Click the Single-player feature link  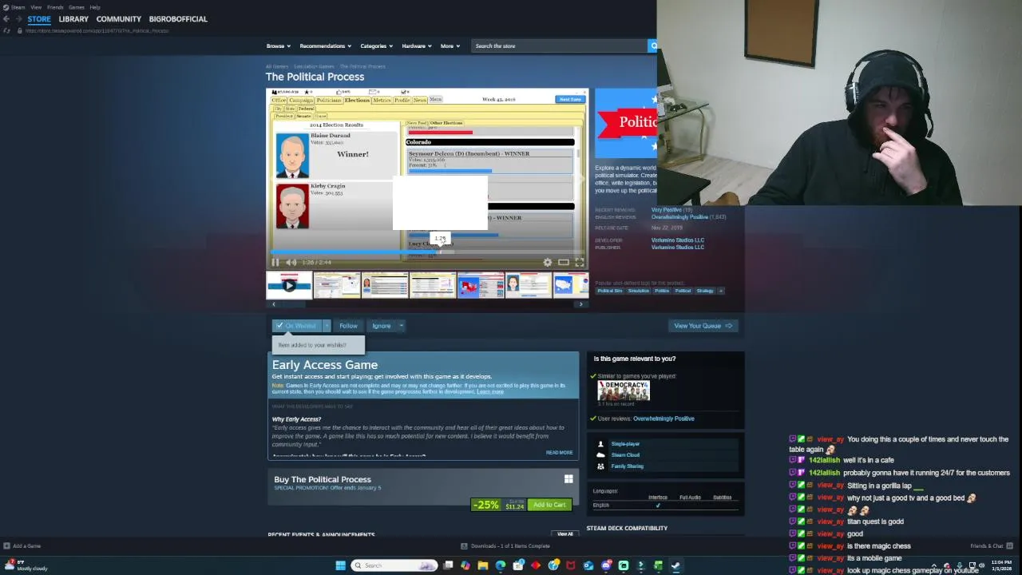pyautogui.click(x=625, y=444)
